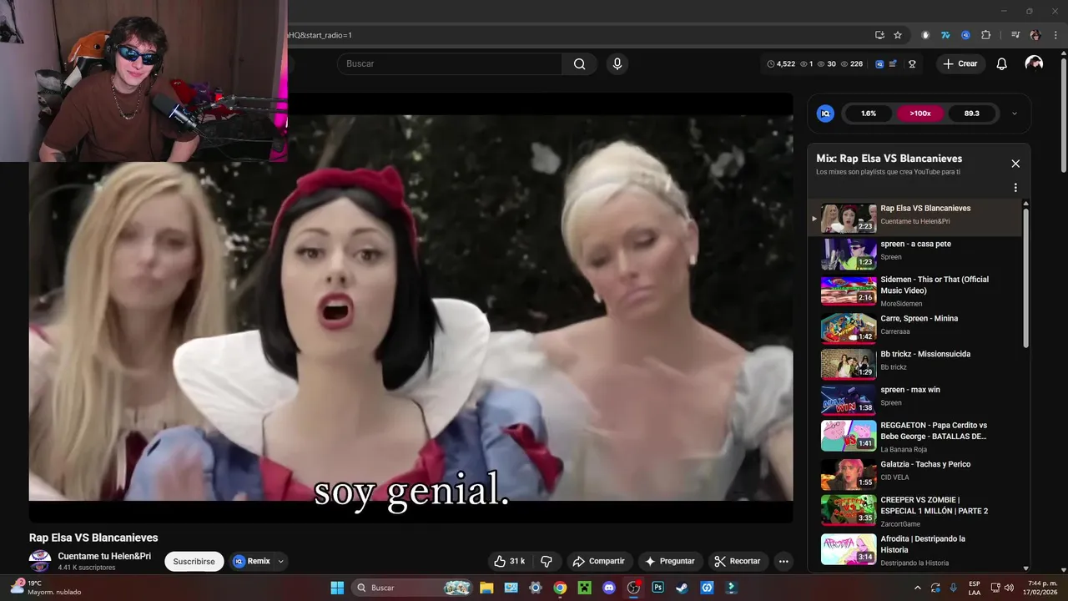Screen dimensions: 1068x601
Task: Click the vidIQ trophy icon in header
Action: (x=912, y=64)
